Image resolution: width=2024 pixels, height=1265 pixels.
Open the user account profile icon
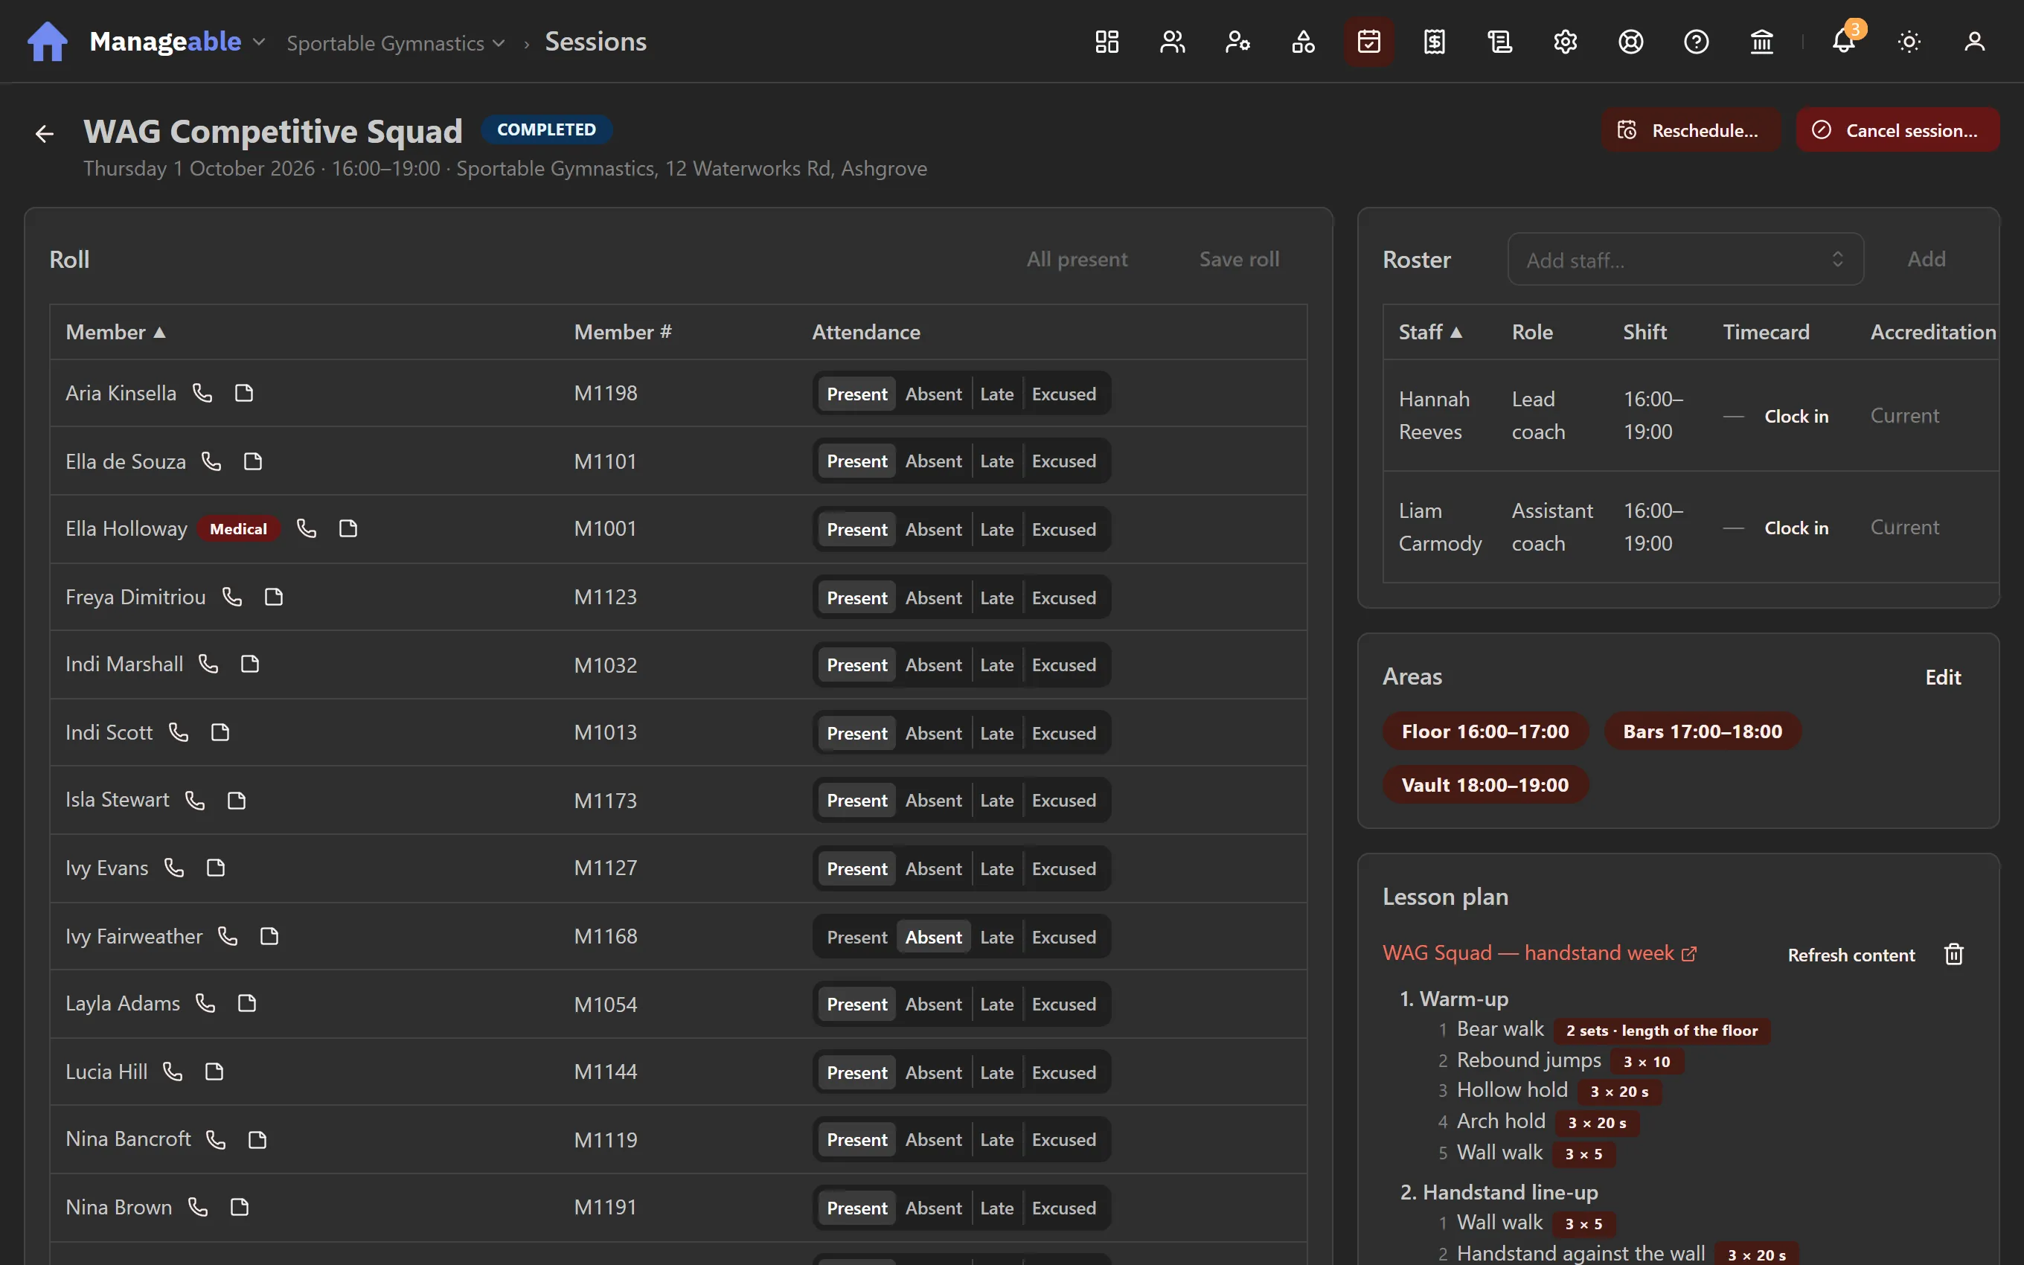1975,42
